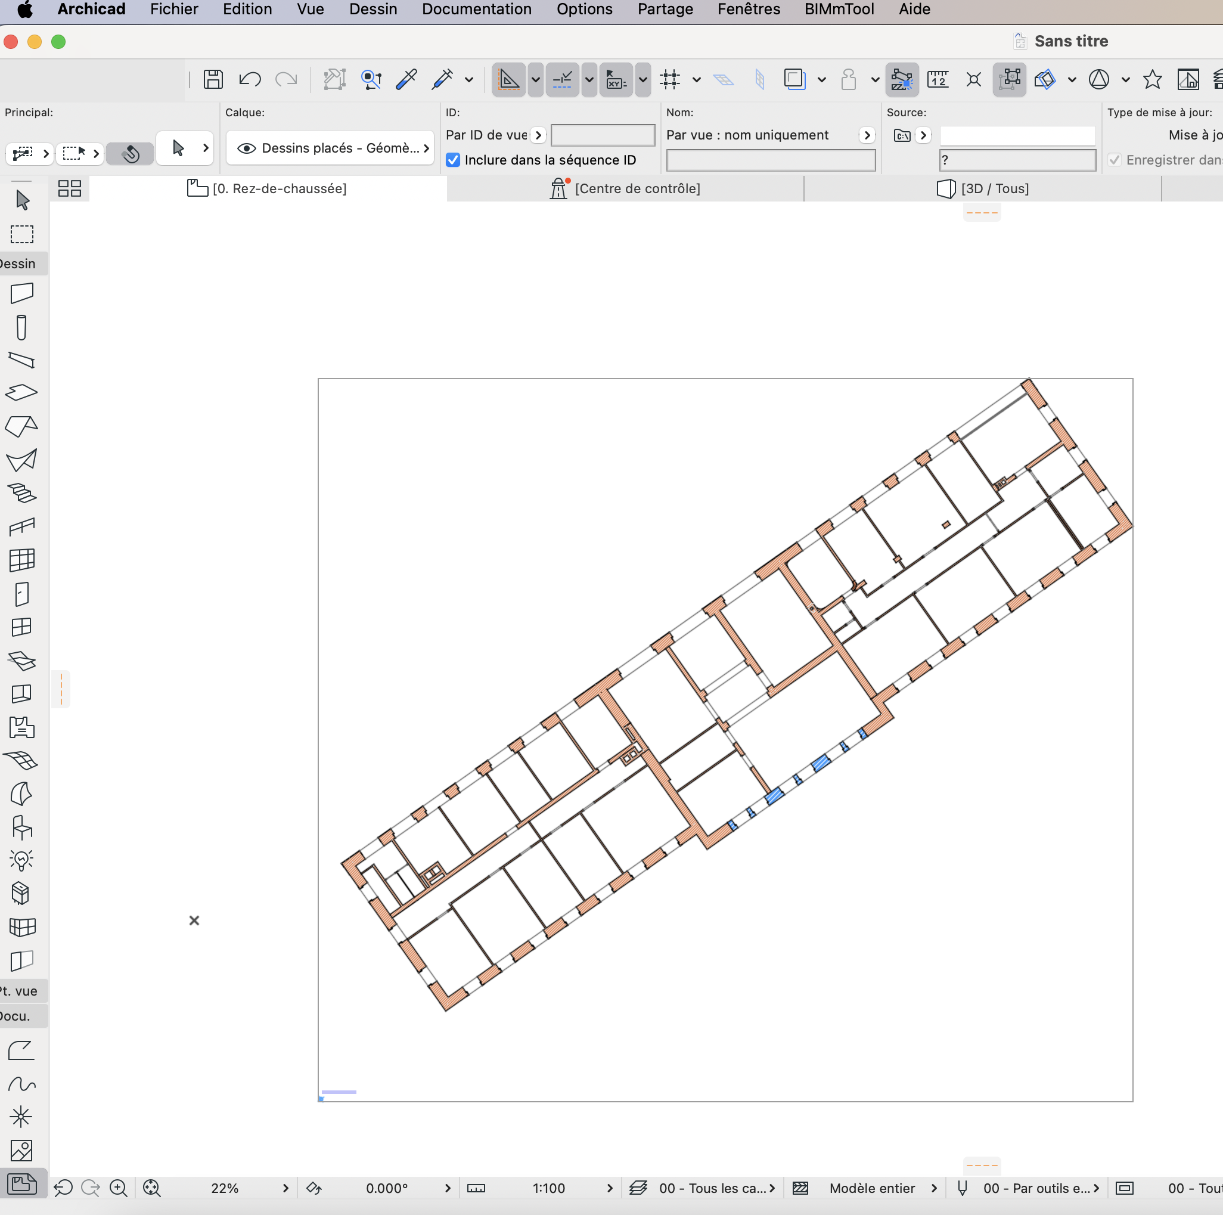
Task: Click the Find and Select magnifier icon
Action: pos(371,79)
